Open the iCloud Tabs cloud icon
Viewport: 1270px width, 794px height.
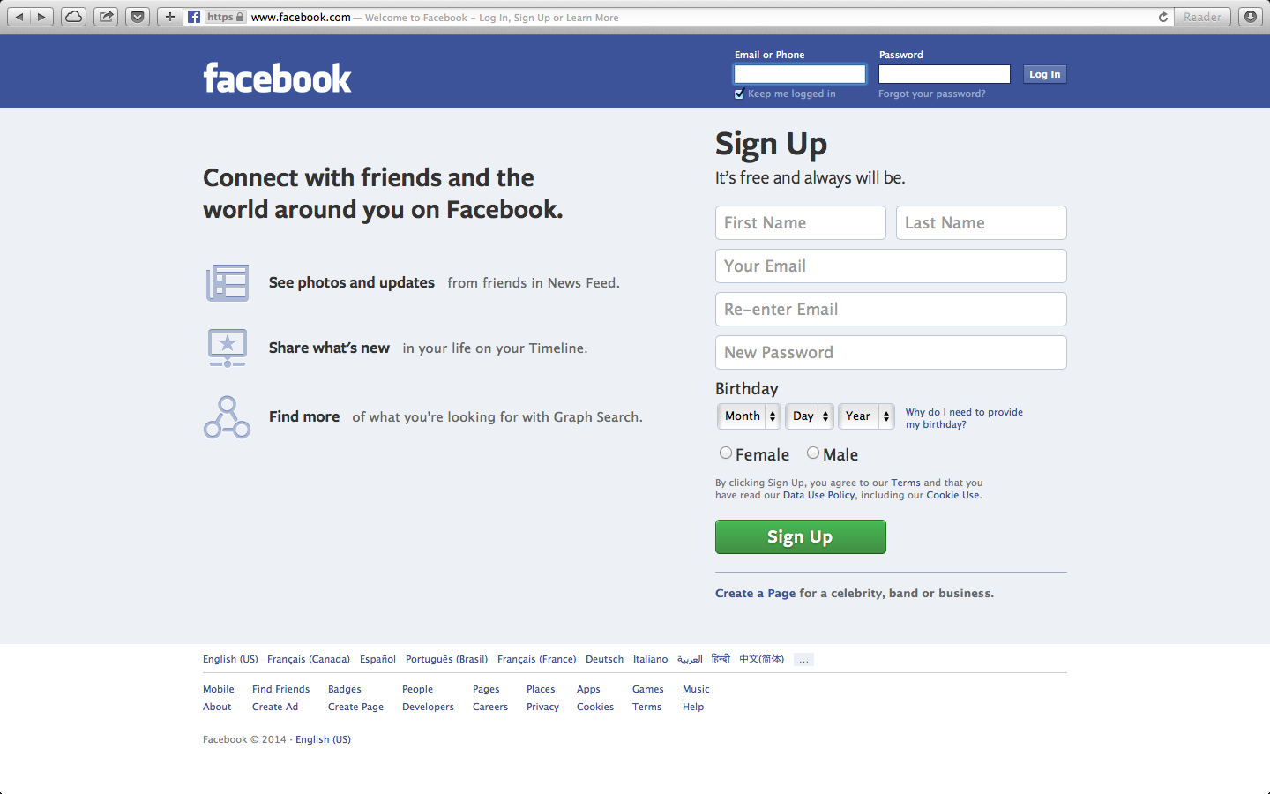74,17
